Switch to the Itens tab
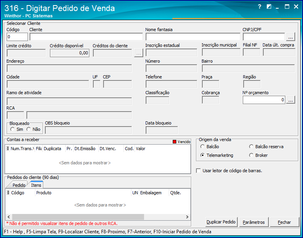Viewport: 303px width, 238px height. pyautogui.click(x=36, y=185)
